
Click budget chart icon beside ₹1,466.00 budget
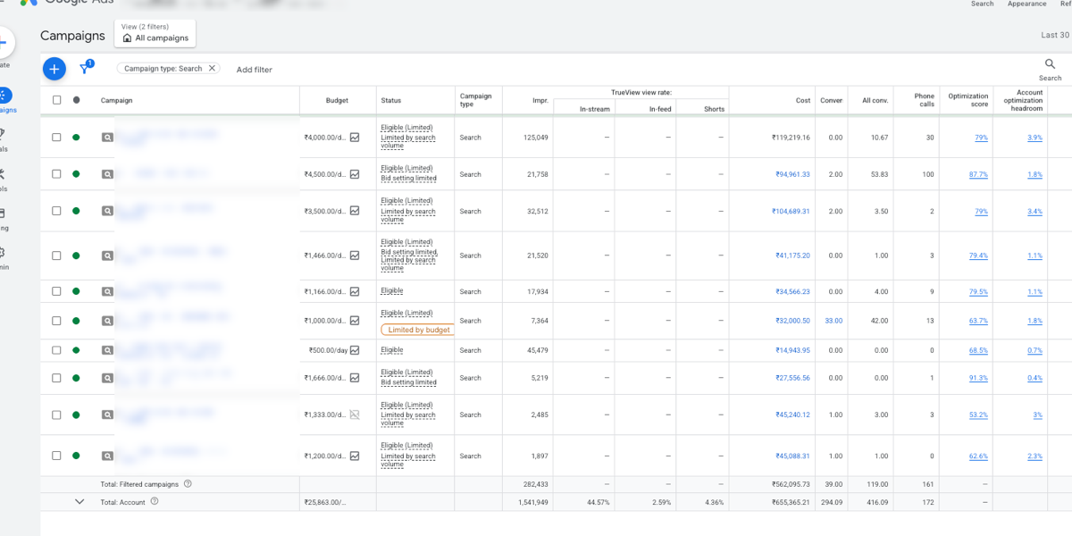click(355, 255)
